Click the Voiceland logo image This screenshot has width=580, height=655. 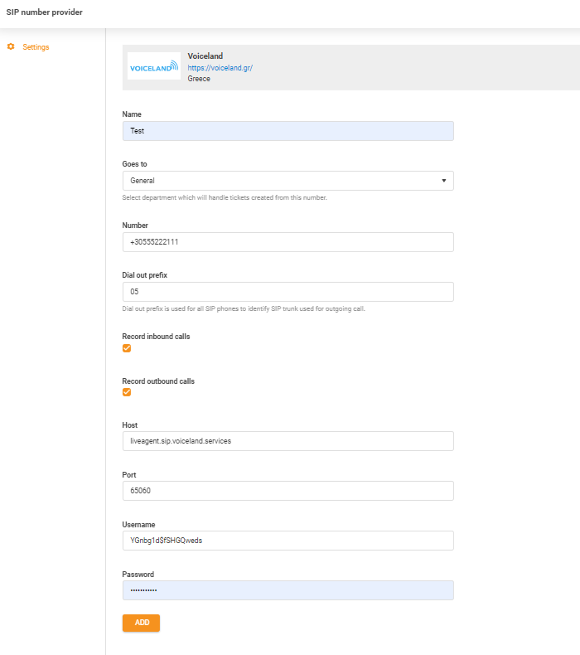tap(154, 67)
